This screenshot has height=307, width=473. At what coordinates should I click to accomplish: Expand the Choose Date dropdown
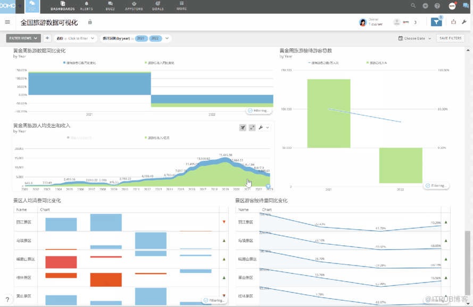[x=414, y=38]
